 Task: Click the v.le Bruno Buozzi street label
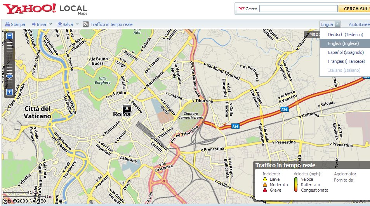click(x=98, y=61)
